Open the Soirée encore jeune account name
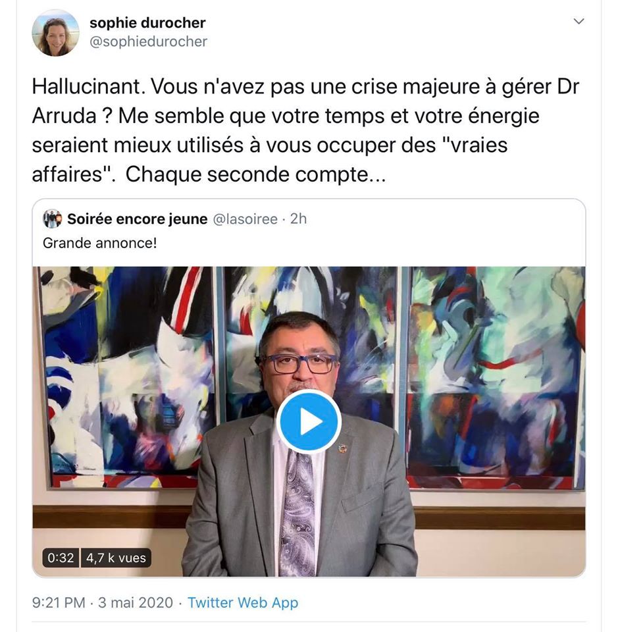 point(137,219)
